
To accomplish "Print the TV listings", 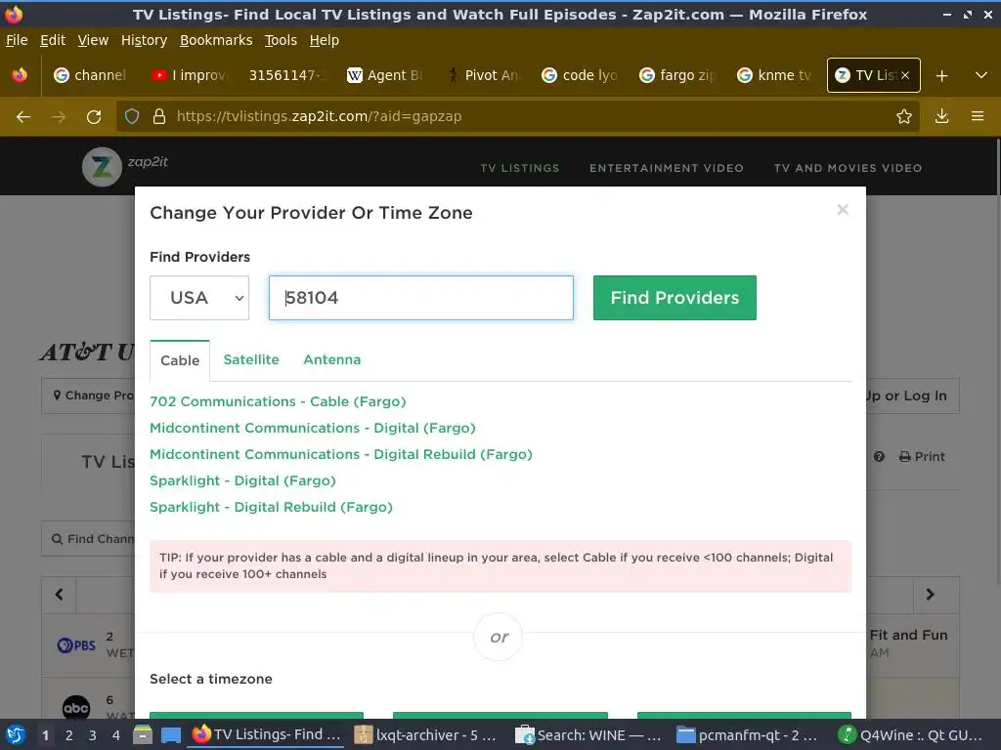I will (x=922, y=457).
